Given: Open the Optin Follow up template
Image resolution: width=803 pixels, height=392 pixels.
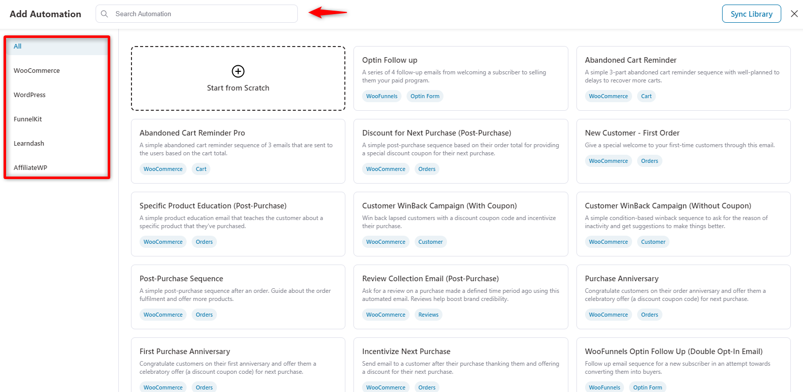Looking at the screenshot, I should click(x=461, y=78).
